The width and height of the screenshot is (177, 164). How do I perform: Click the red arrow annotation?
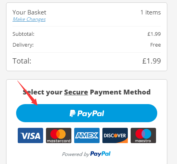point(27,93)
